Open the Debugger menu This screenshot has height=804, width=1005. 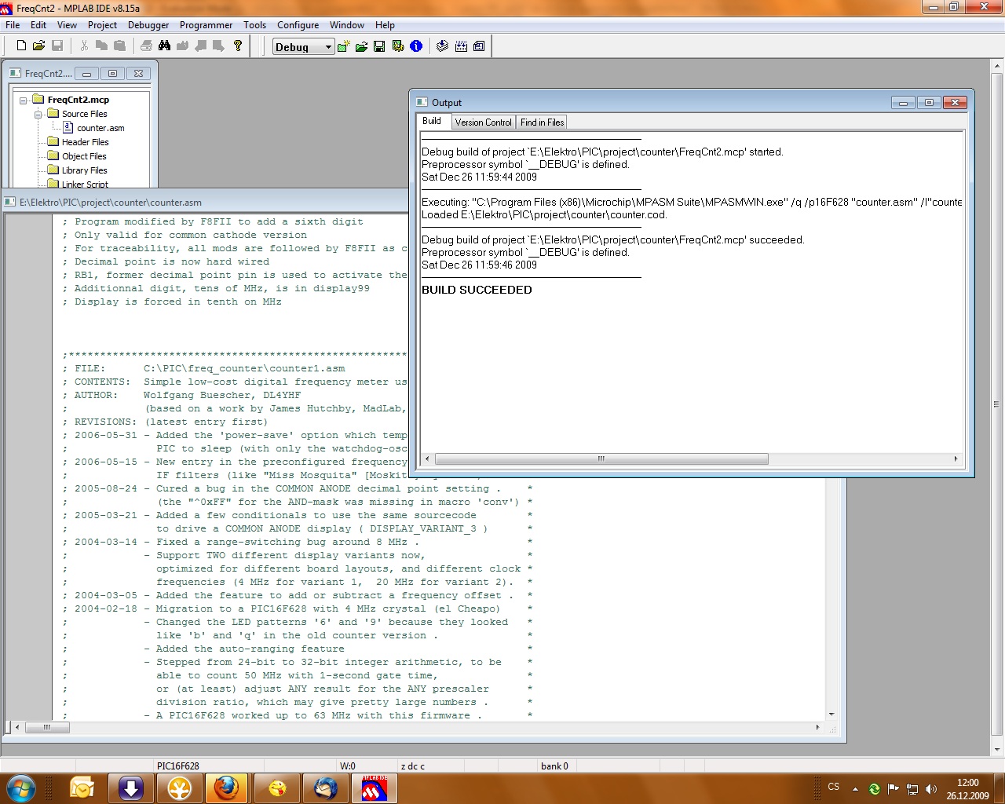(x=148, y=25)
